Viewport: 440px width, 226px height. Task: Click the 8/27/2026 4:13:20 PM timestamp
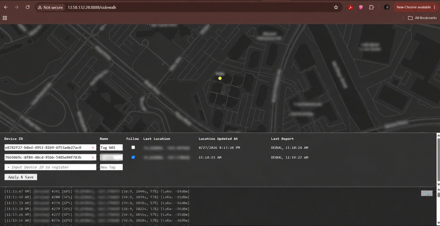pos(219,148)
